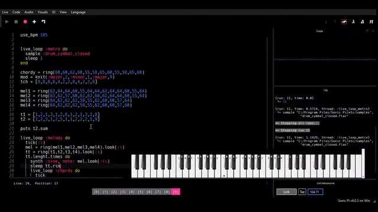The height and width of the screenshot is (212, 378).
Task: Click the plus Save icon
Action: click(34, 22)
